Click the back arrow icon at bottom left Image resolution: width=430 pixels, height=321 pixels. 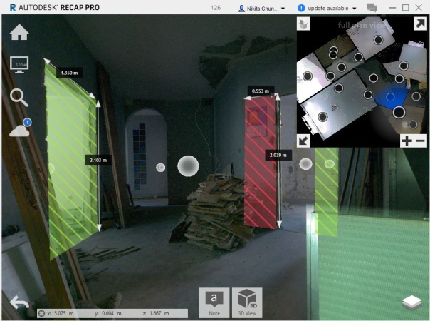[19, 303]
